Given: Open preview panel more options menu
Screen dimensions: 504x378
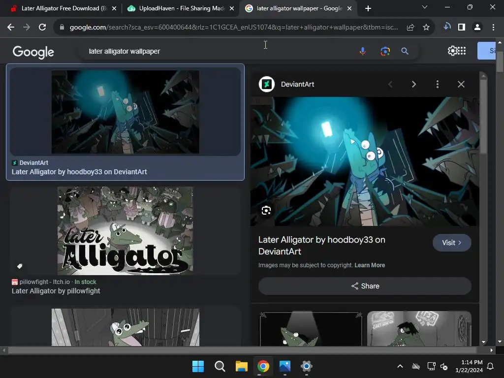Looking at the screenshot, I should pyautogui.click(x=437, y=84).
